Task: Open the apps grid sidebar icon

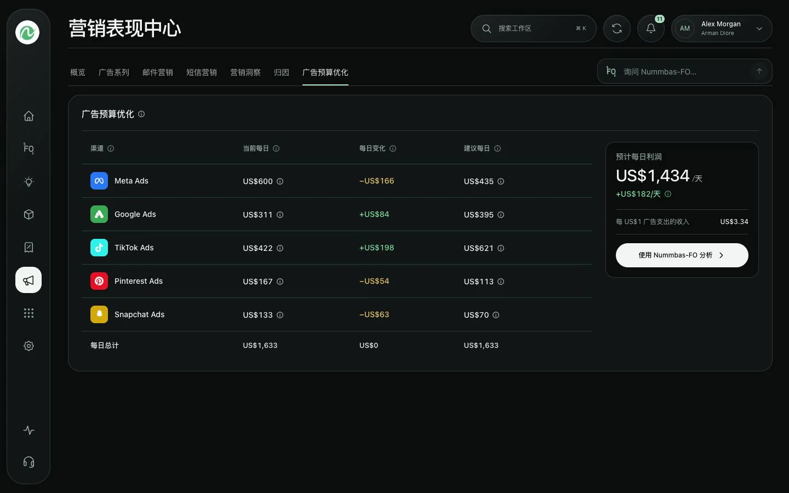Action: (x=28, y=313)
